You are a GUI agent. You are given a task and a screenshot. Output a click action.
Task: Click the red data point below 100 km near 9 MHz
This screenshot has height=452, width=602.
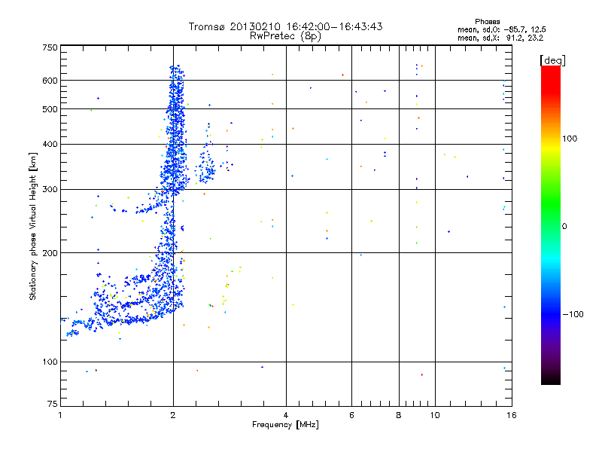click(422, 374)
